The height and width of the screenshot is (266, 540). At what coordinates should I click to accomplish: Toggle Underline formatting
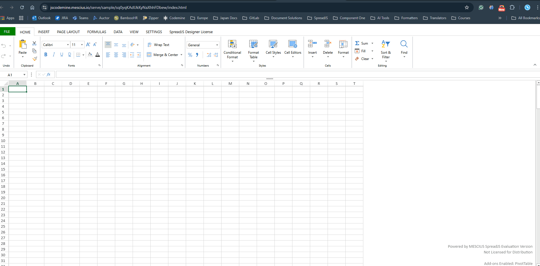point(62,55)
